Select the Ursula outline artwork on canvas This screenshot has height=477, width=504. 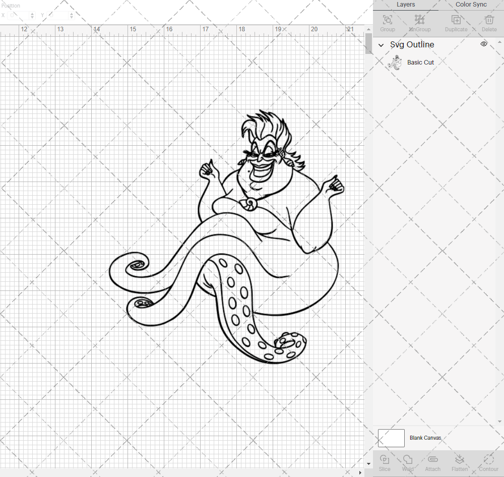[227, 236]
